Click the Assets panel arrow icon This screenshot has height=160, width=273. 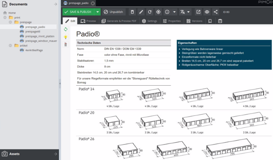tap(55, 154)
